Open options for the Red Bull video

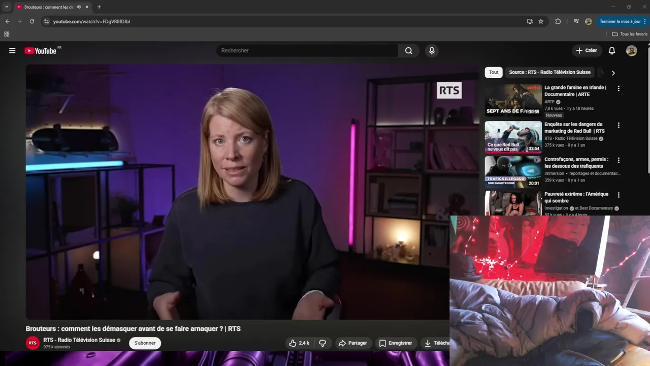click(x=619, y=125)
